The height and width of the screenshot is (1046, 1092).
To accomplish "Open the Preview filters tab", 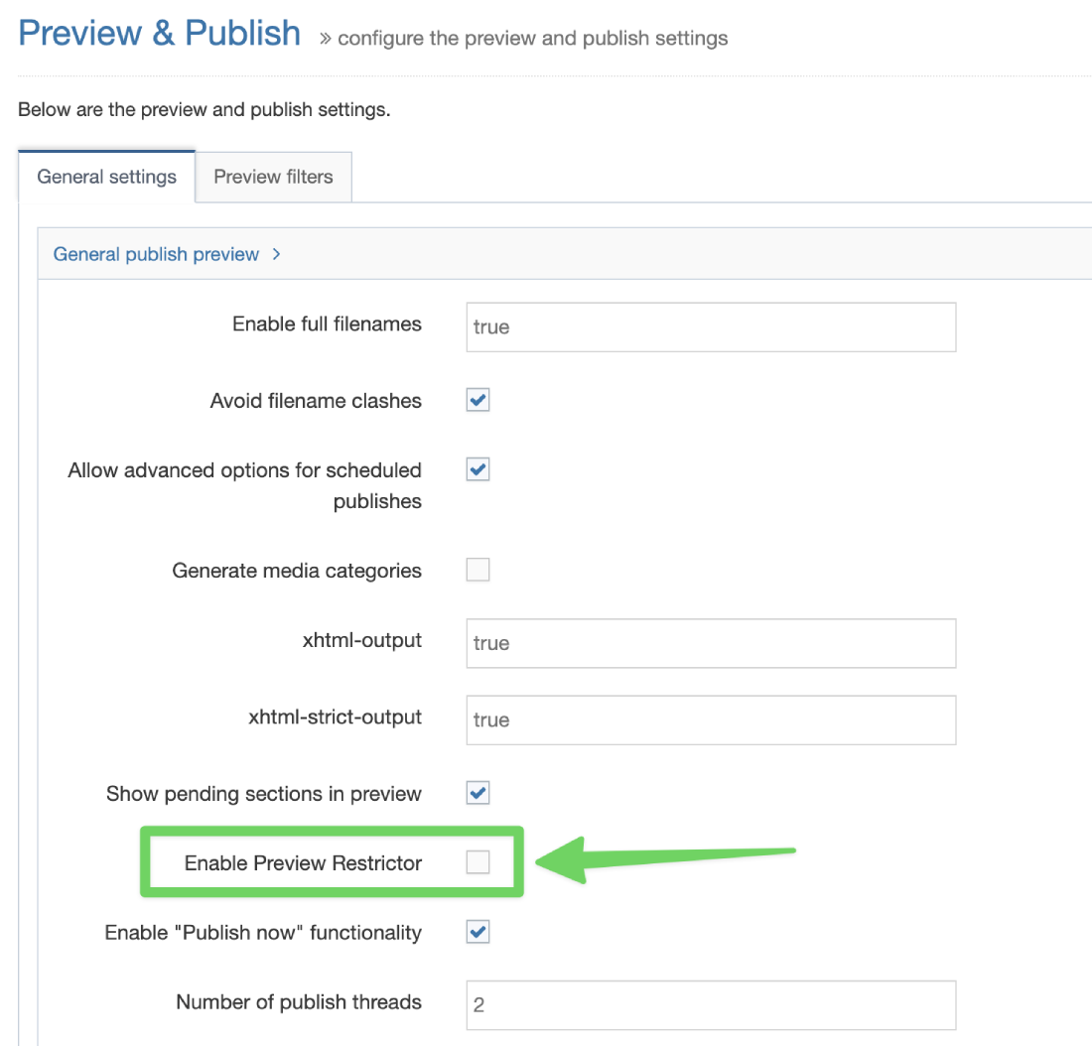I will [273, 178].
